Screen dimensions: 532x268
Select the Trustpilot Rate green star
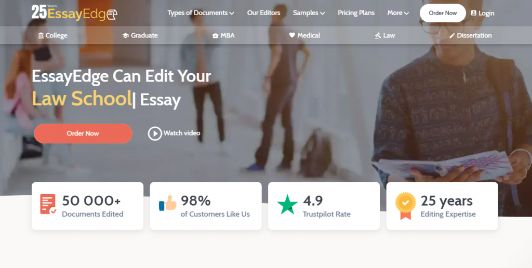287,205
